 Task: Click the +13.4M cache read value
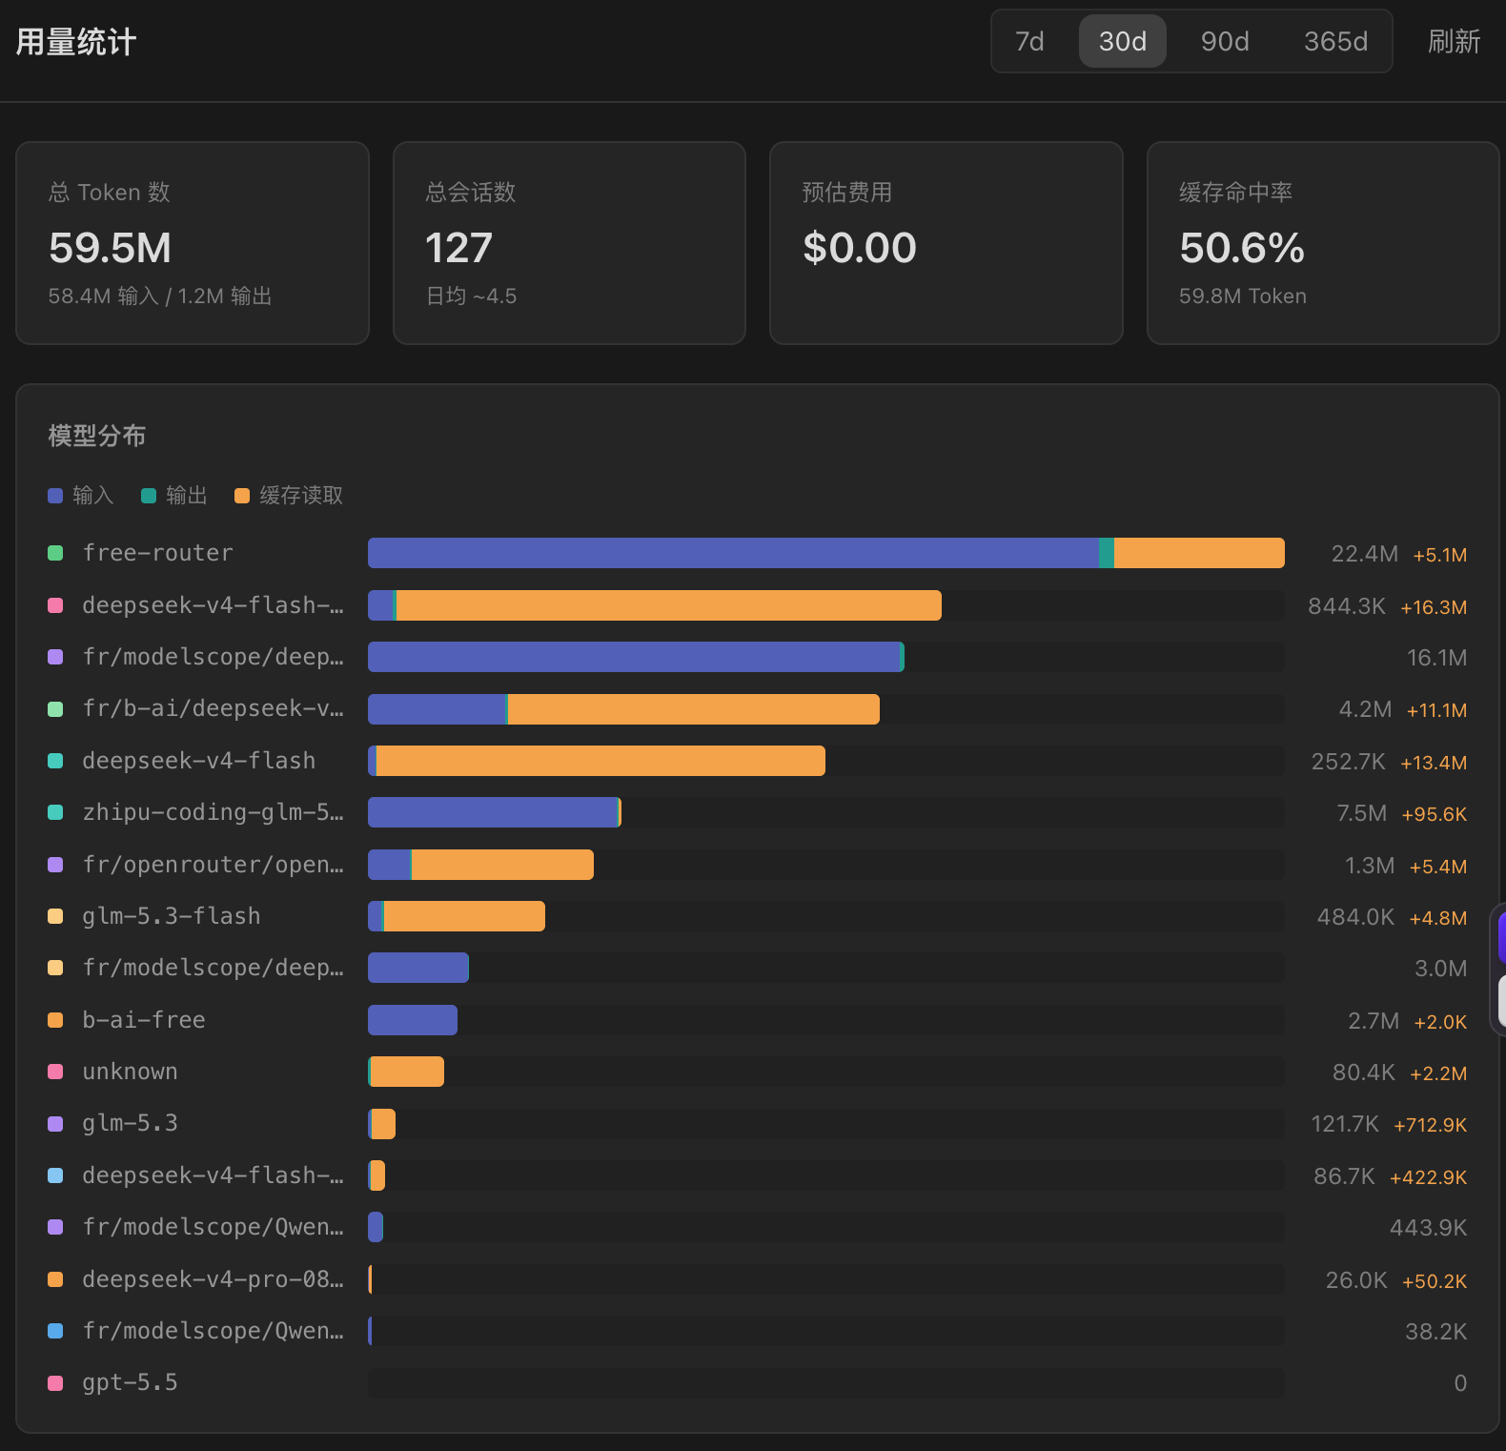[1434, 763]
